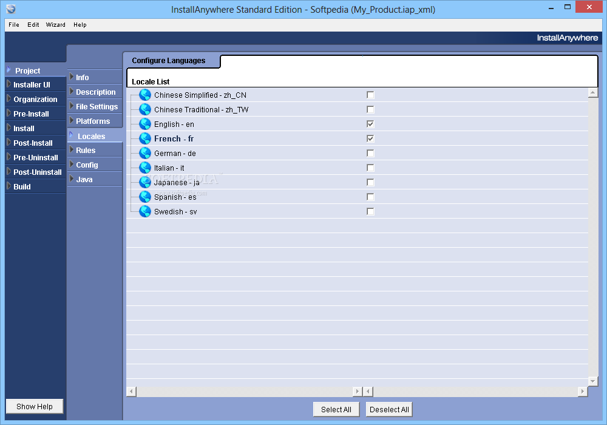Viewport: 607px width, 425px height.
Task: Open the Platforms subtab
Action: point(95,121)
